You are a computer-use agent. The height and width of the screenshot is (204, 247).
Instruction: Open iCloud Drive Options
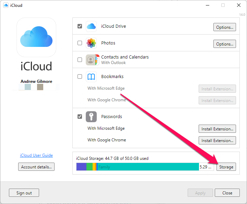(x=225, y=27)
